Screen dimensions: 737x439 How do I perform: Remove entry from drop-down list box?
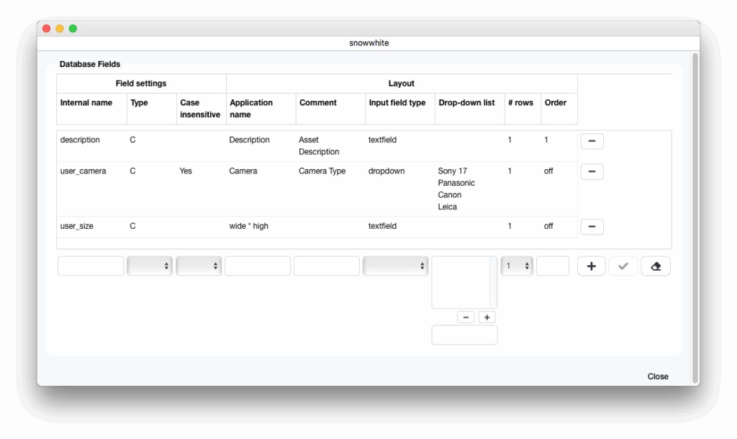click(x=466, y=317)
